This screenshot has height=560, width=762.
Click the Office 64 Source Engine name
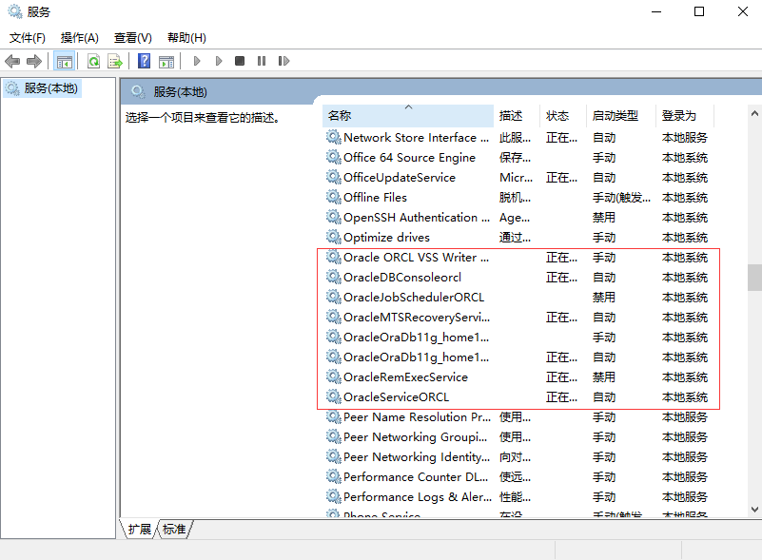(409, 158)
